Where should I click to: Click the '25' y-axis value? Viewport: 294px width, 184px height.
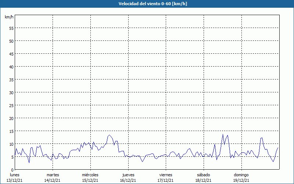[x=11, y=106]
